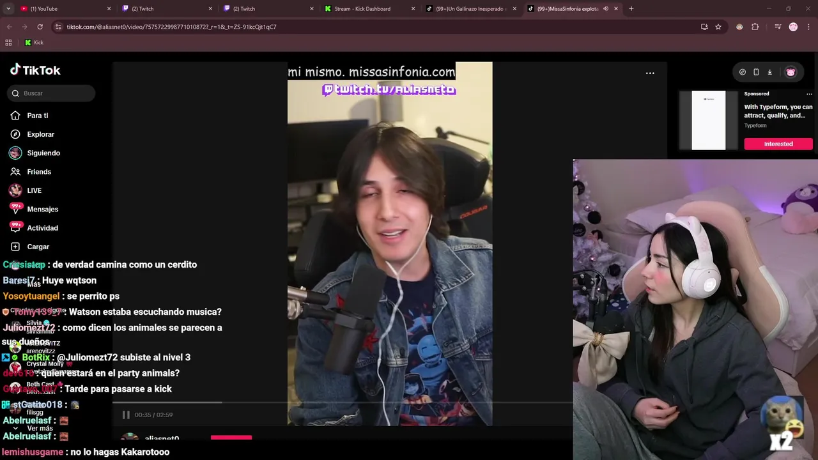Open the Kick bookmark
The width and height of the screenshot is (818, 460).
pyautogui.click(x=34, y=43)
